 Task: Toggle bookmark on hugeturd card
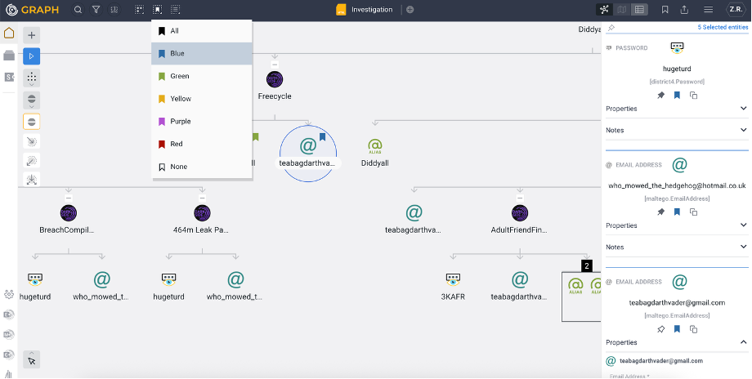677,96
